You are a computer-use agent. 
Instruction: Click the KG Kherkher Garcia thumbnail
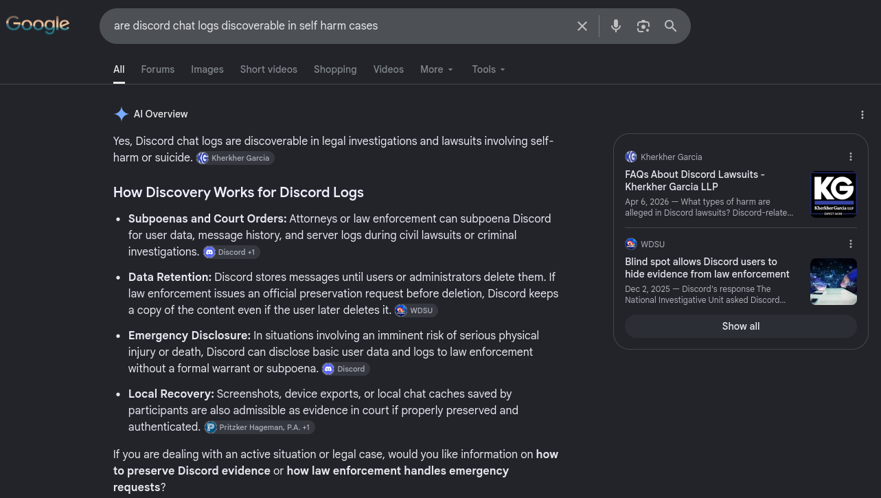834,194
